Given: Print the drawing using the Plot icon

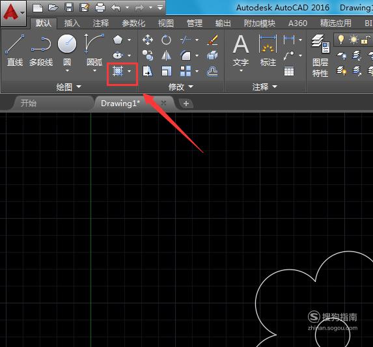Looking at the screenshot, I should point(100,8).
